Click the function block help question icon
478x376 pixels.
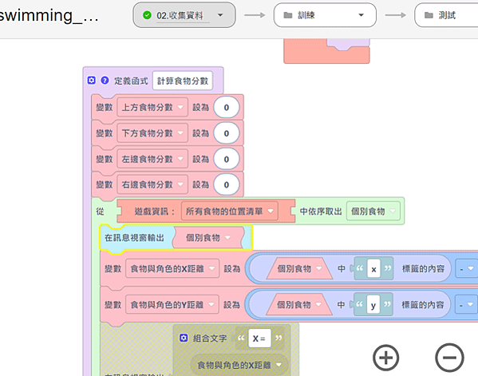[x=105, y=81]
